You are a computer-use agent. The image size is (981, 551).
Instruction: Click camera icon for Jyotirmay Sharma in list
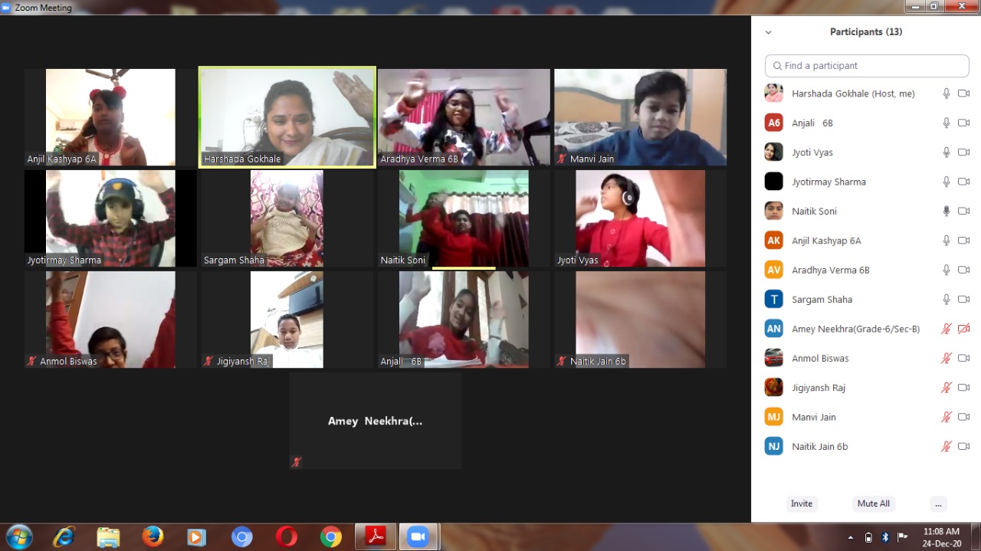(964, 182)
